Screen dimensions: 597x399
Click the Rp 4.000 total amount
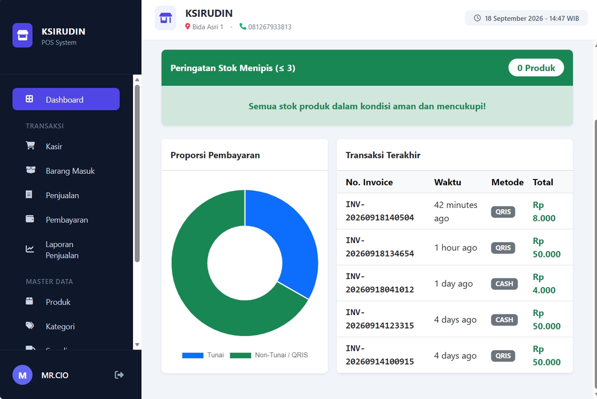(x=544, y=284)
